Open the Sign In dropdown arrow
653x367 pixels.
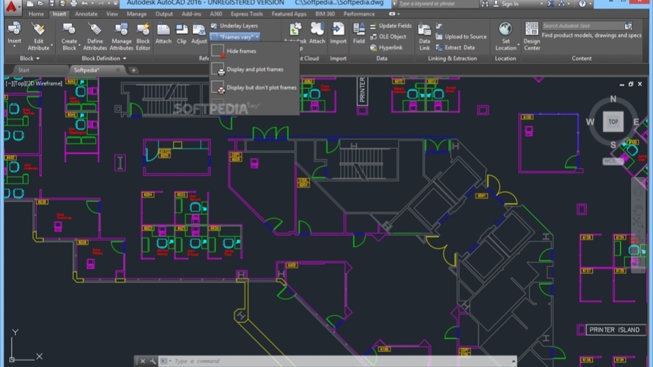click(541, 4)
